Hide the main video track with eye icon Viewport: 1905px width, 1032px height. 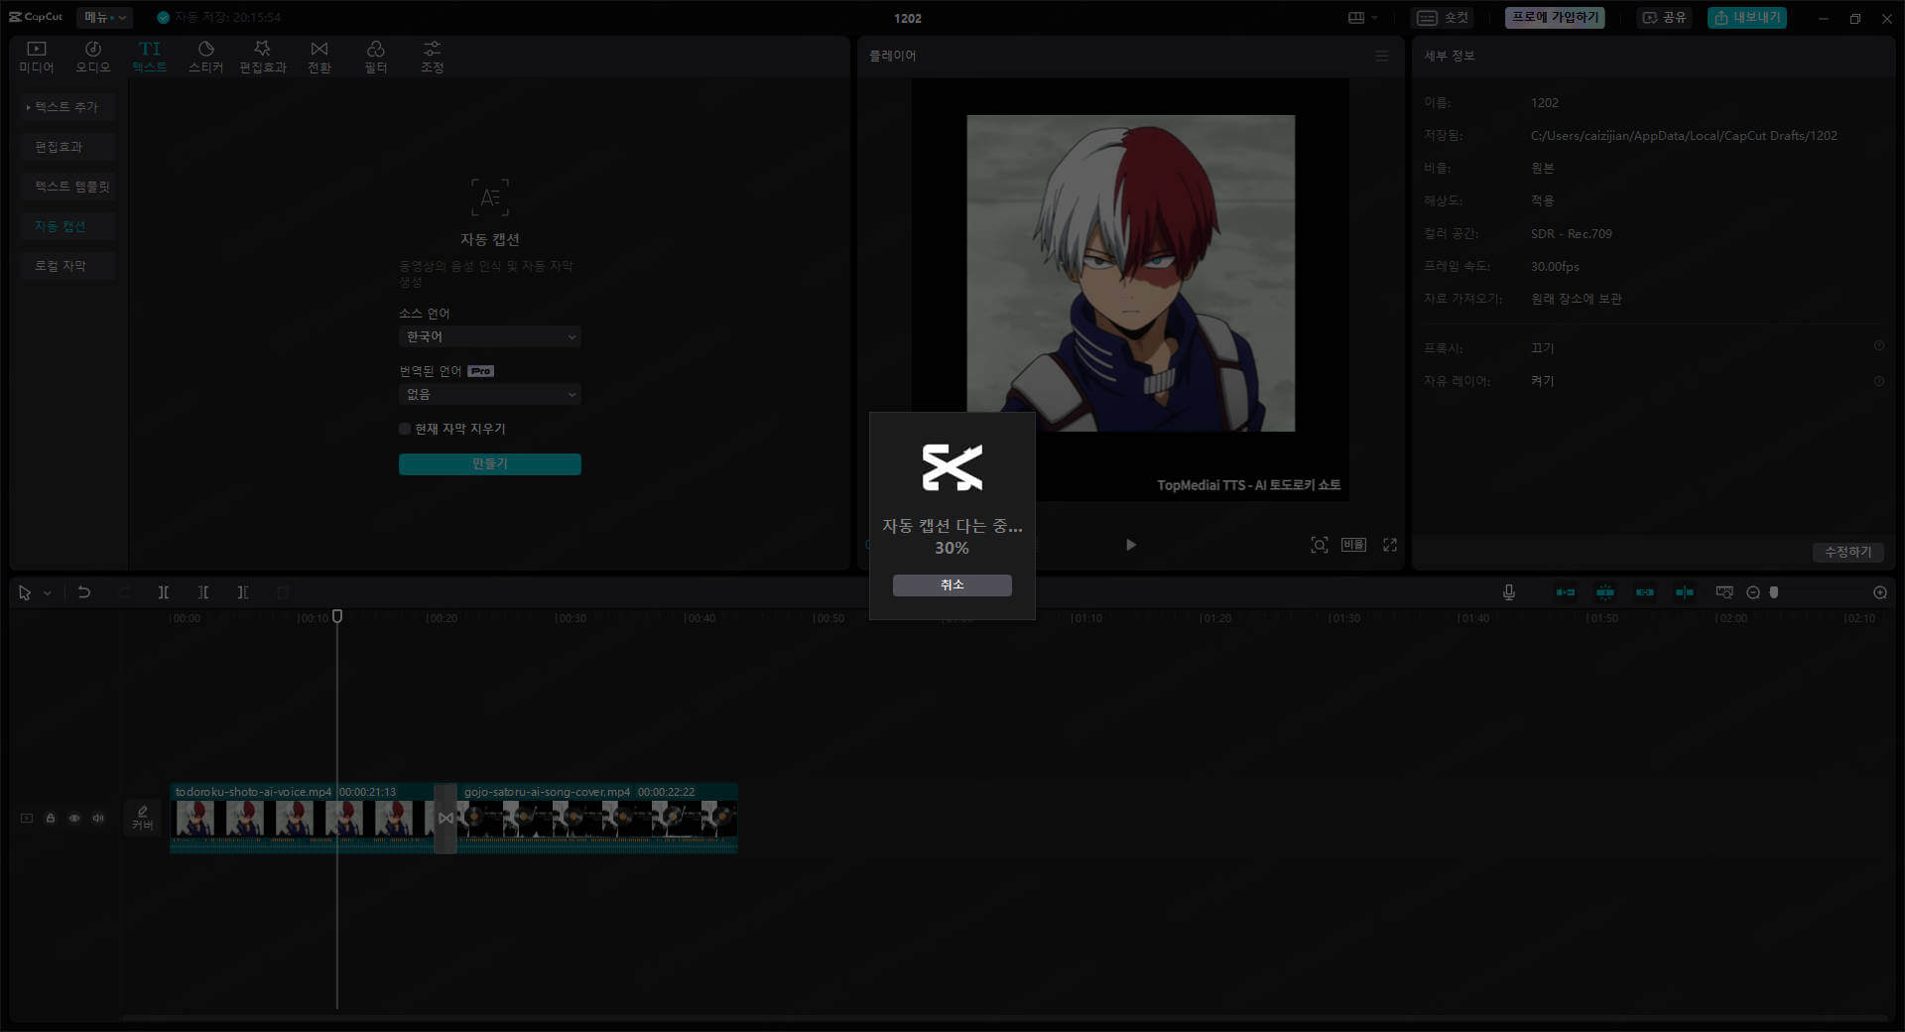(74, 818)
